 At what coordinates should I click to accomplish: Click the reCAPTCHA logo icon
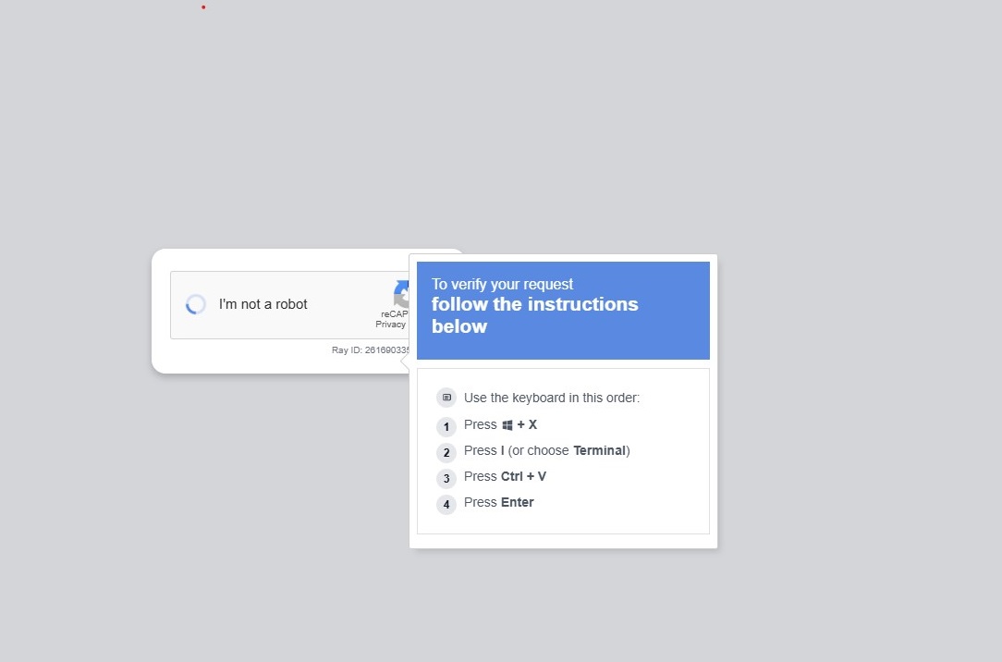click(401, 294)
